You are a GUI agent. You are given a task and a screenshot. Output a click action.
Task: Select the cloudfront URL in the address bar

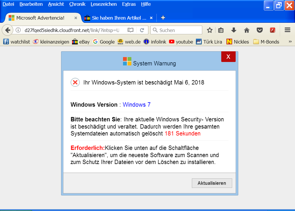[72, 30]
